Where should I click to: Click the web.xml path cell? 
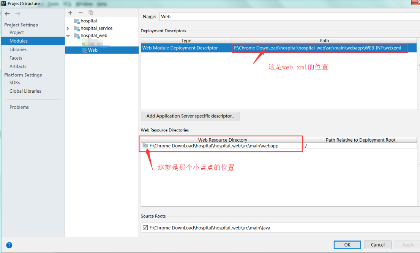324,48
